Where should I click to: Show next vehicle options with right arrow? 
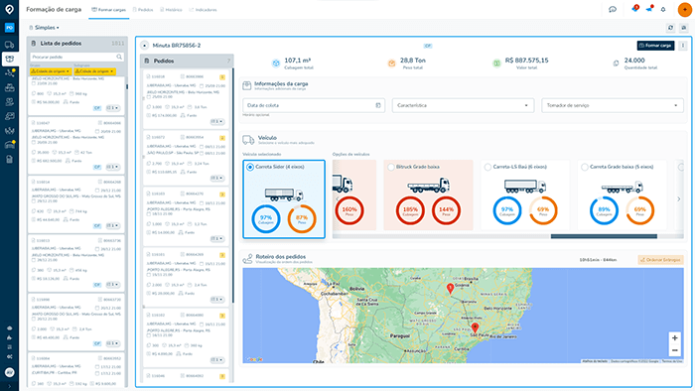pyautogui.click(x=678, y=199)
